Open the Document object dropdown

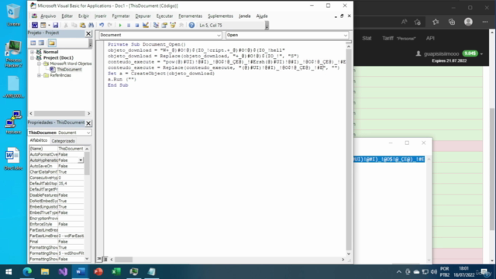(x=219, y=35)
